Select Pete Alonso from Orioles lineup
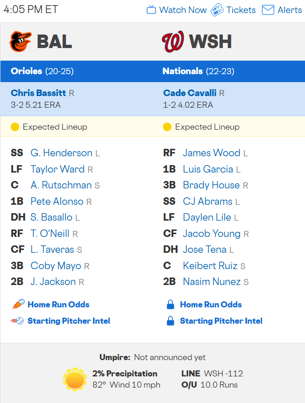The width and height of the screenshot is (305, 403). coord(57,201)
